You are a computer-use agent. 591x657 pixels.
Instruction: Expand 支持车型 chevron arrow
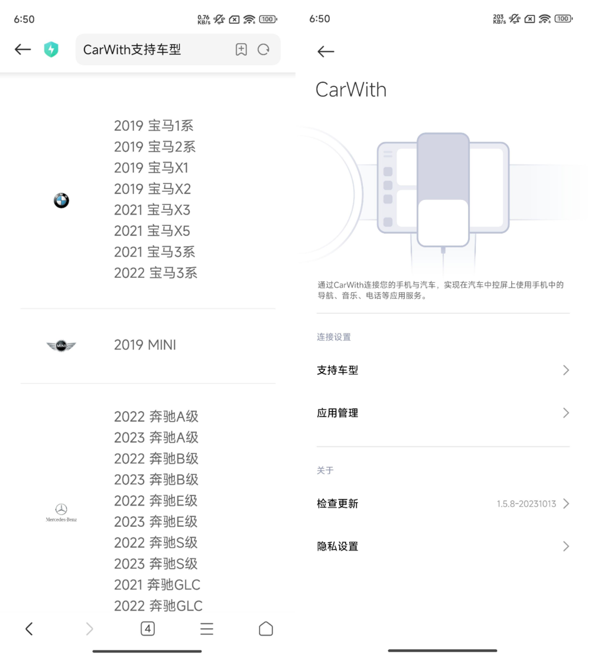pyautogui.click(x=566, y=370)
